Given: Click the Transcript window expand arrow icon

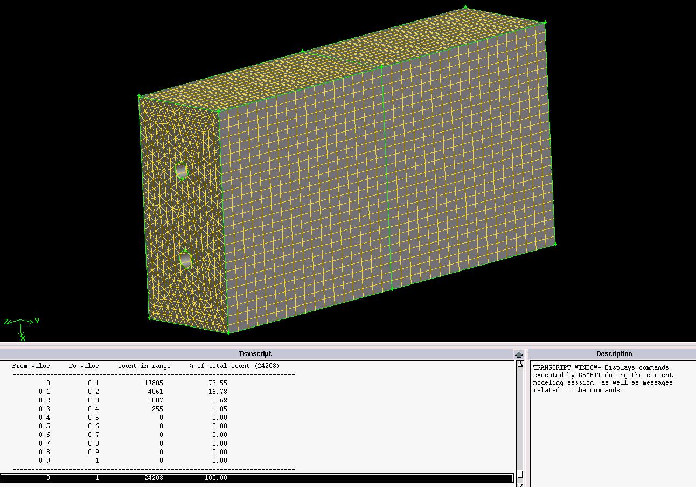Looking at the screenshot, I should point(519,354).
